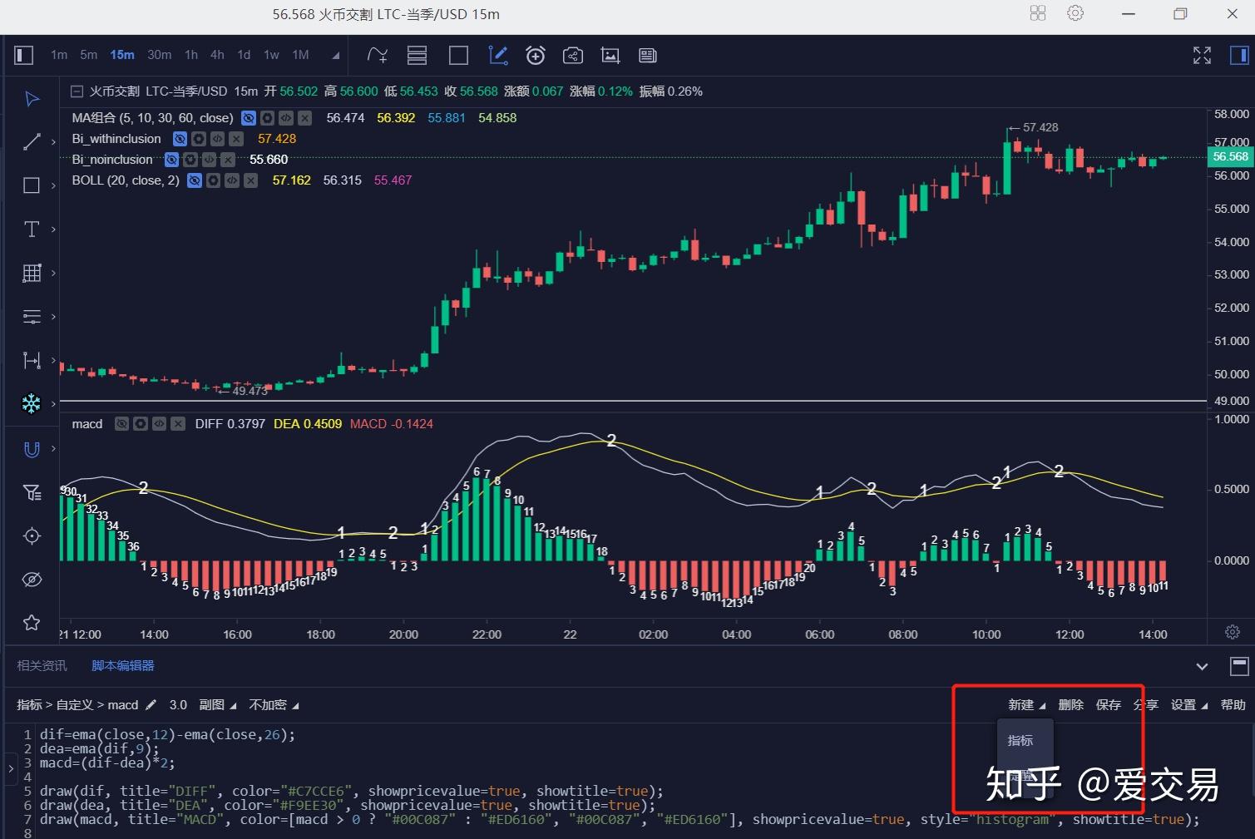Open the grid pattern tool
Image resolution: width=1255 pixels, height=839 pixels.
point(32,273)
